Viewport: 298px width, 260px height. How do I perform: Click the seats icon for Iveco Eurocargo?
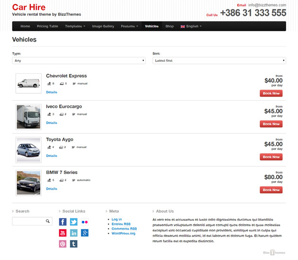point(49,114)
